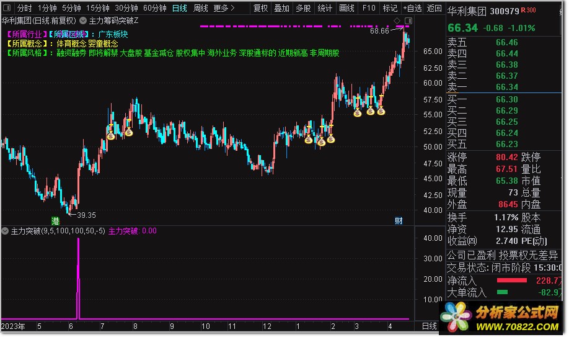The width and height of the screenshot is (569, 337).
Task: Click stock name 华利集团 in the quote panel
Action: (467, 11)
